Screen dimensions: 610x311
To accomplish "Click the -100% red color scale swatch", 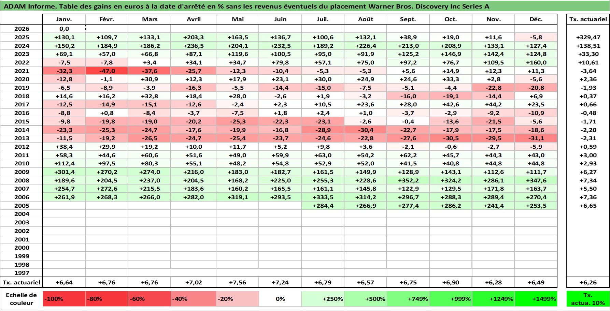I will tap(64, 299).
